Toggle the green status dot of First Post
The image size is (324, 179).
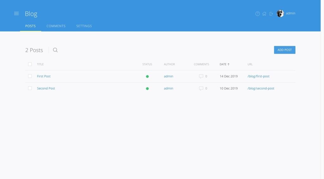[147, 76]
